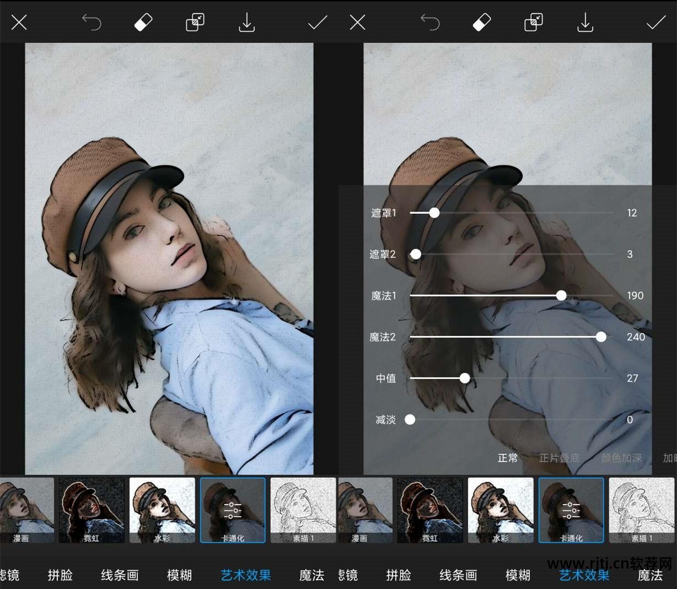Switch to the 模糊 tab on the left screen
This screenshot has height=589, width=677.
click(179, 575)
